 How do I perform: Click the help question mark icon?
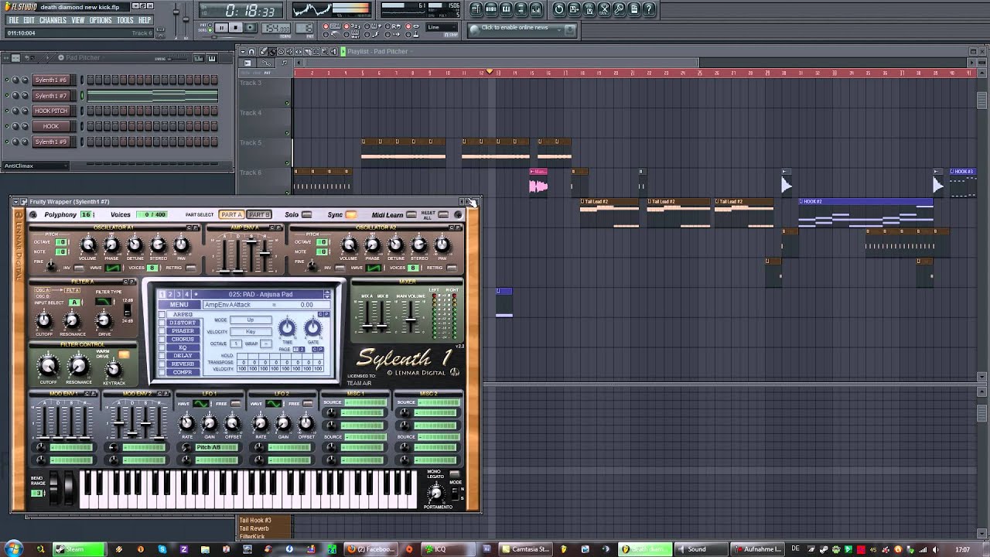pos(649,9)
